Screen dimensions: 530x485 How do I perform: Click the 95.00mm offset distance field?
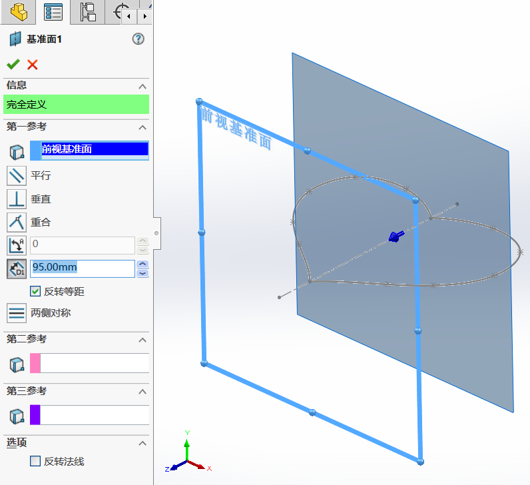(83, 268)
